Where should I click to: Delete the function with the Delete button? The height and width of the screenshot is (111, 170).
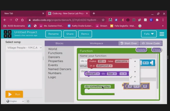tap(141, 50)
